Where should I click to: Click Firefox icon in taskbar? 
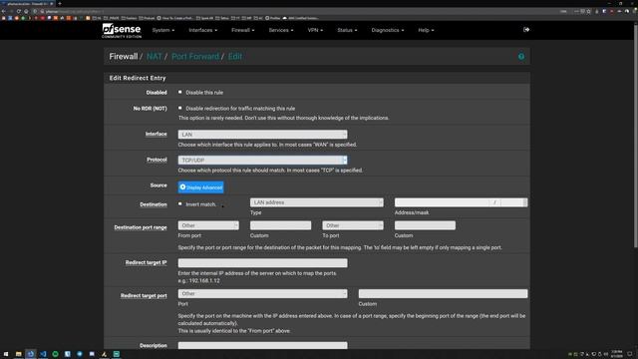pyautogui.click(x=31, y=354)
